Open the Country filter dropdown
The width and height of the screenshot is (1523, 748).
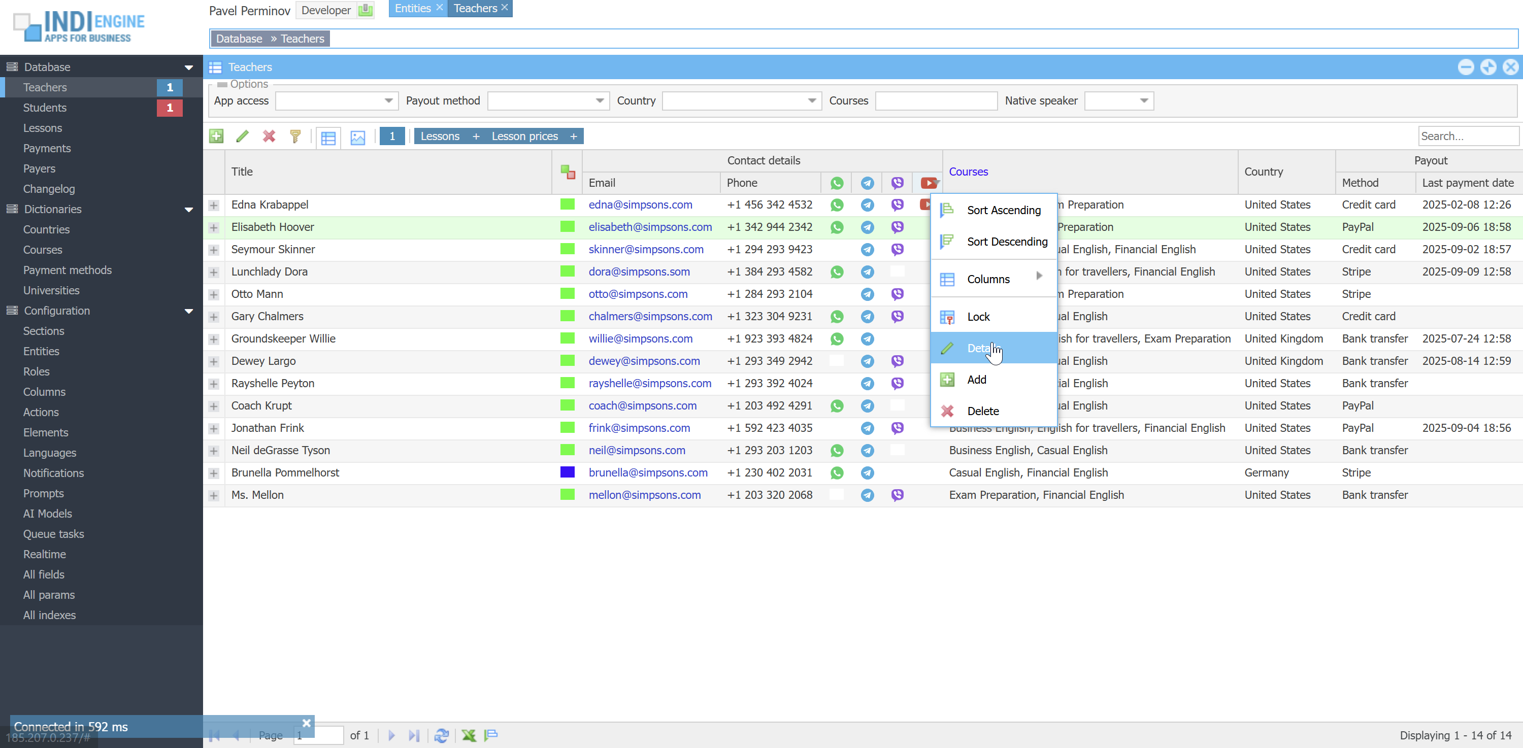[812, 101]
